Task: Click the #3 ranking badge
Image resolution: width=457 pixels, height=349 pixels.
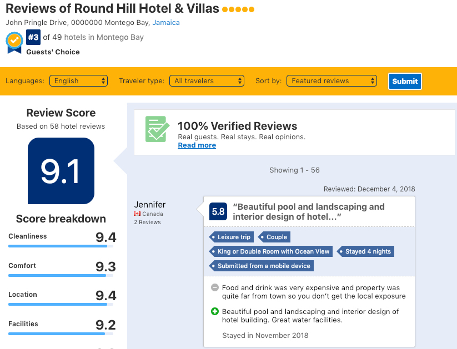Action: [33, 37]
